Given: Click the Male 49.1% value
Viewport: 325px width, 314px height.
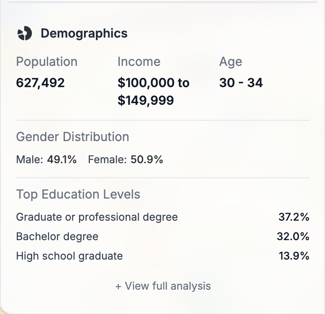Looking at the screenshot, I should 46,160.
